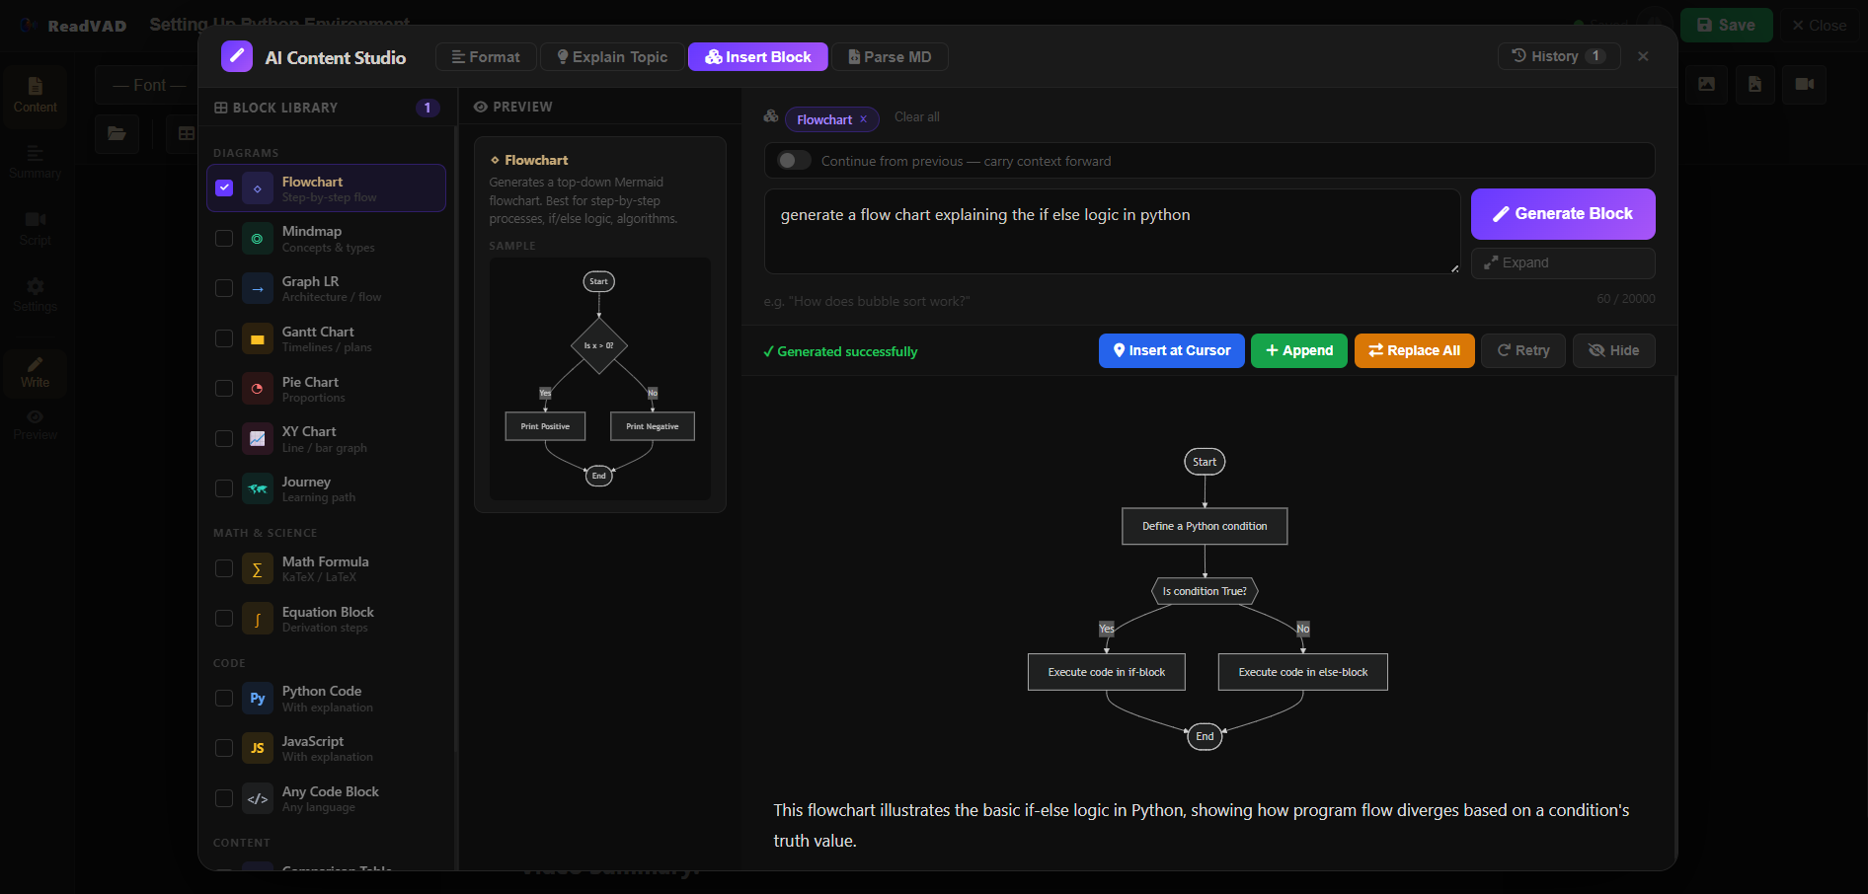
Task: Close the AI Content Studio dialog
Action: [1643, 56]
